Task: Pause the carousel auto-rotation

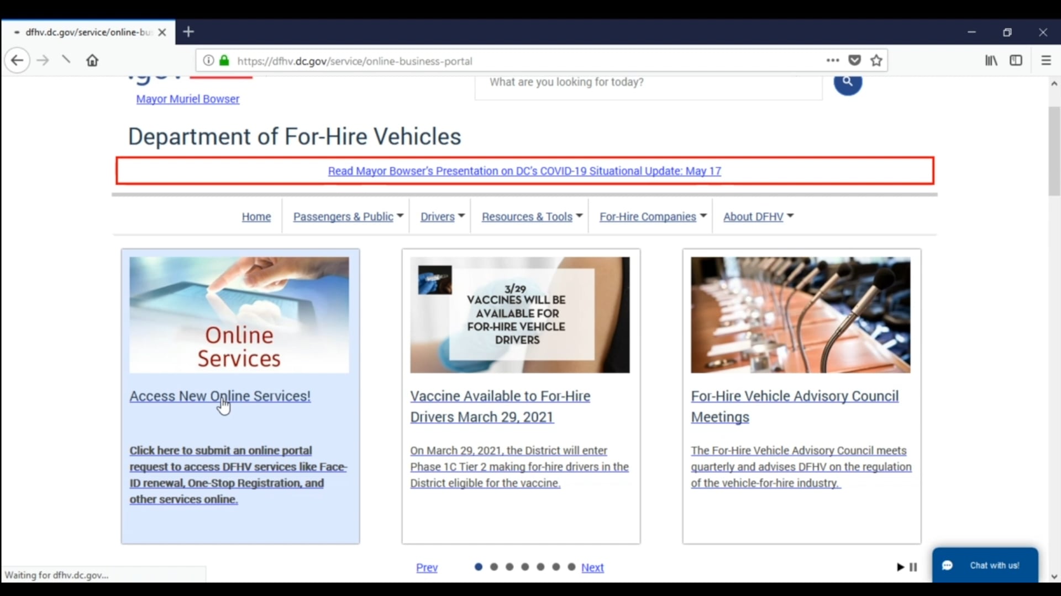Action: [913, 567]
